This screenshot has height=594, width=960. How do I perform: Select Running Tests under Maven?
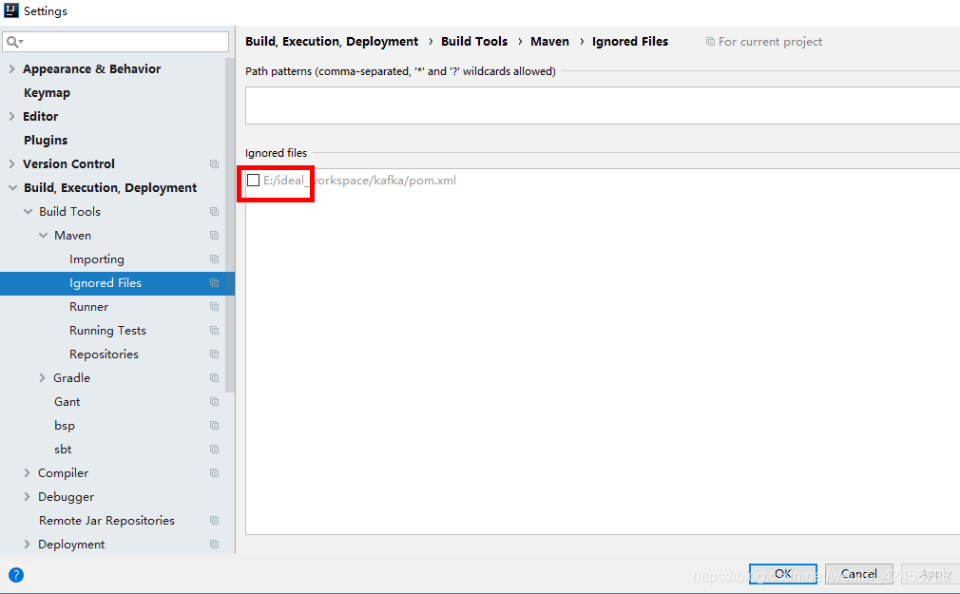click(107, 331)
